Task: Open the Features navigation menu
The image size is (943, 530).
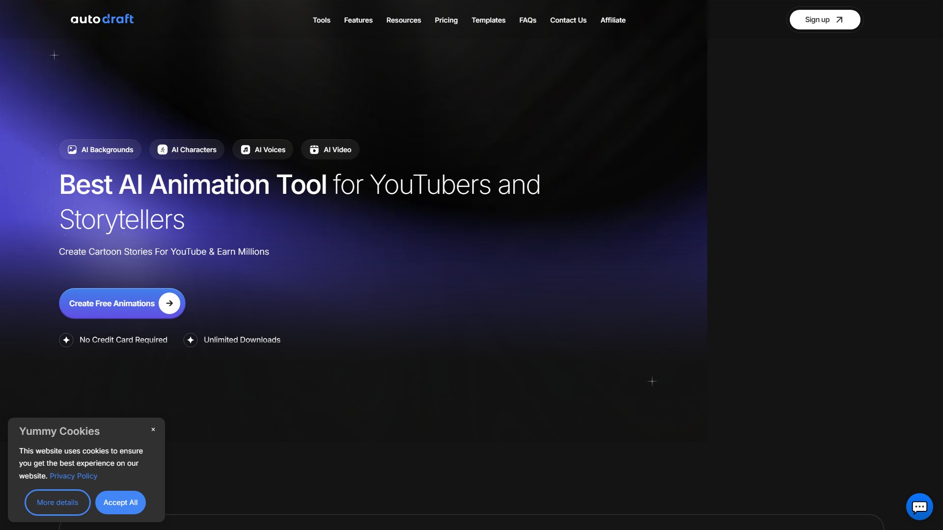Action: pyautogui.click(x=358, y=20)
